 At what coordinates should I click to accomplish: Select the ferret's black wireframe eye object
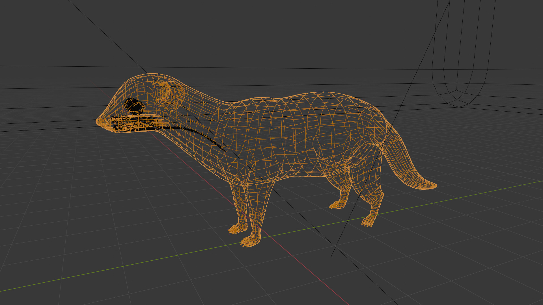[x=135, y=106]
